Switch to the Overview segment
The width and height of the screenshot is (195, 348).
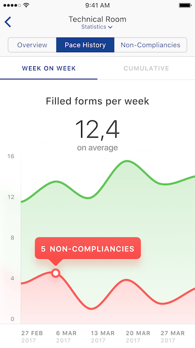[x=32, y=45]
